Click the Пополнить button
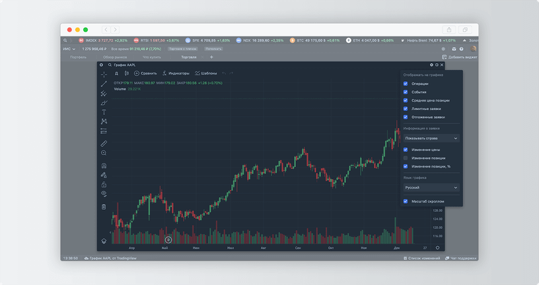 point(213,49)
